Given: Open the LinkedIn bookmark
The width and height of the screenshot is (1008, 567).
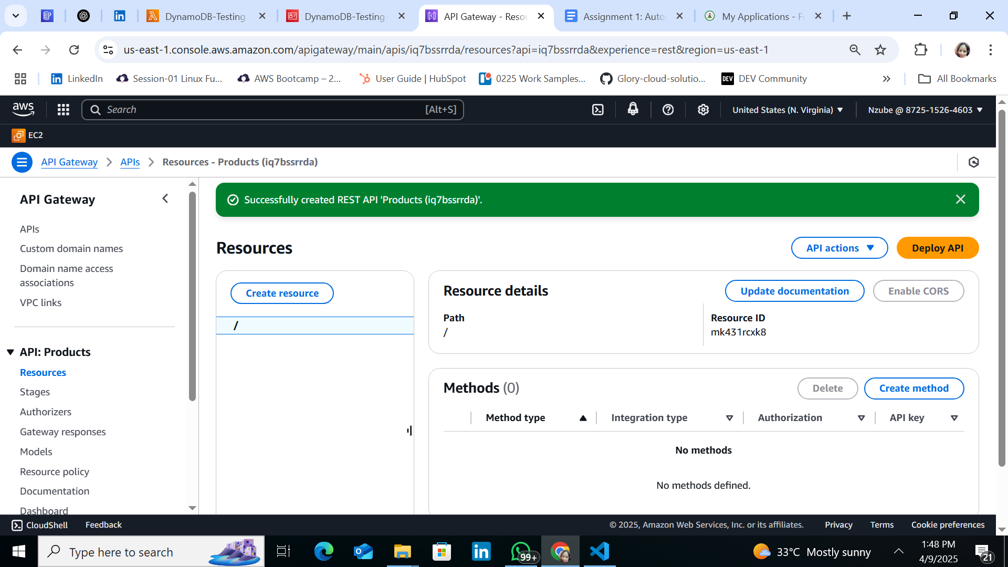Looking at the screenshot, I should pyautogui.click(x=77, y=79).
